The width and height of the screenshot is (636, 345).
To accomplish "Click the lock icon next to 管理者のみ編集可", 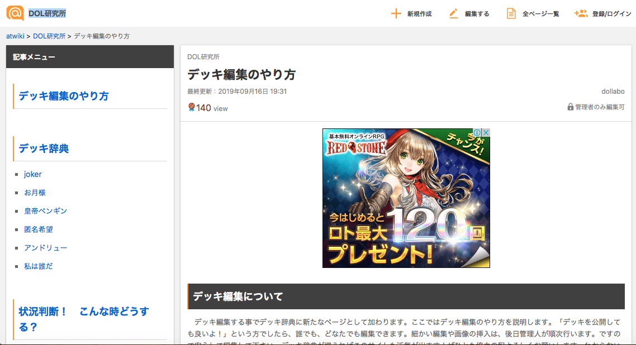I will point(570,107).
